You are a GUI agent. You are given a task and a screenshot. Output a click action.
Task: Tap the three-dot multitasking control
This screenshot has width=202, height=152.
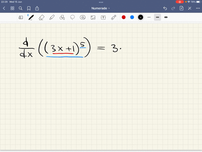(101, 2)
